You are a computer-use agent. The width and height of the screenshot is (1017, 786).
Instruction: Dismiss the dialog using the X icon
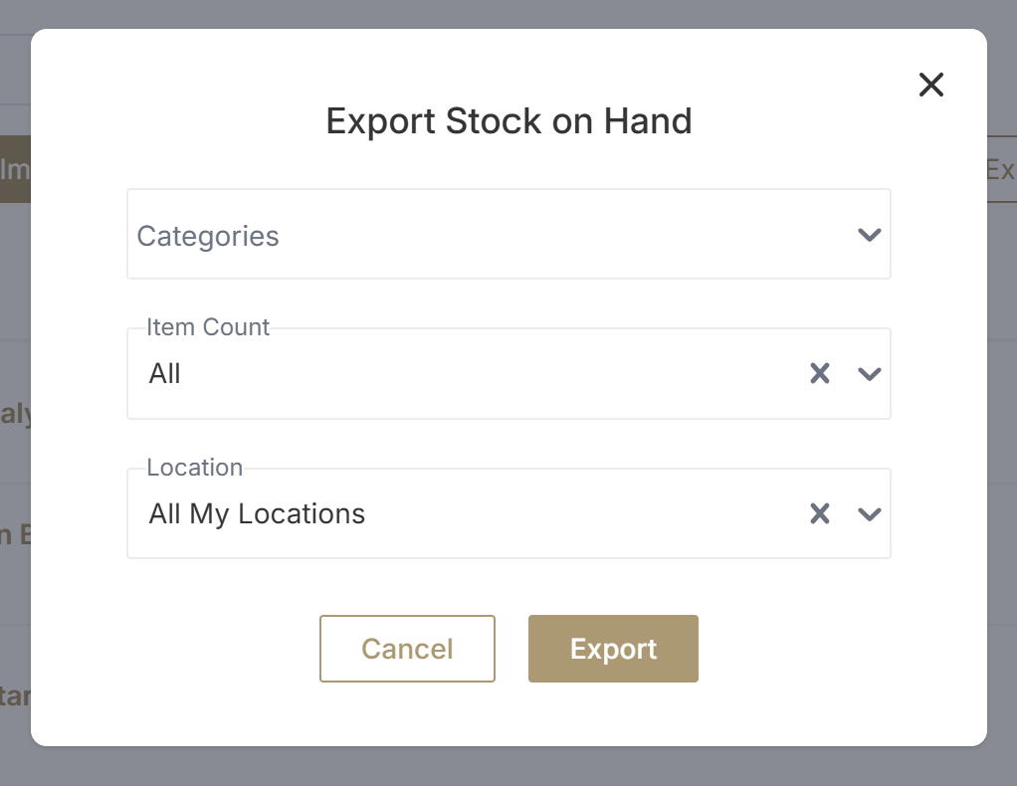point(931,85)
